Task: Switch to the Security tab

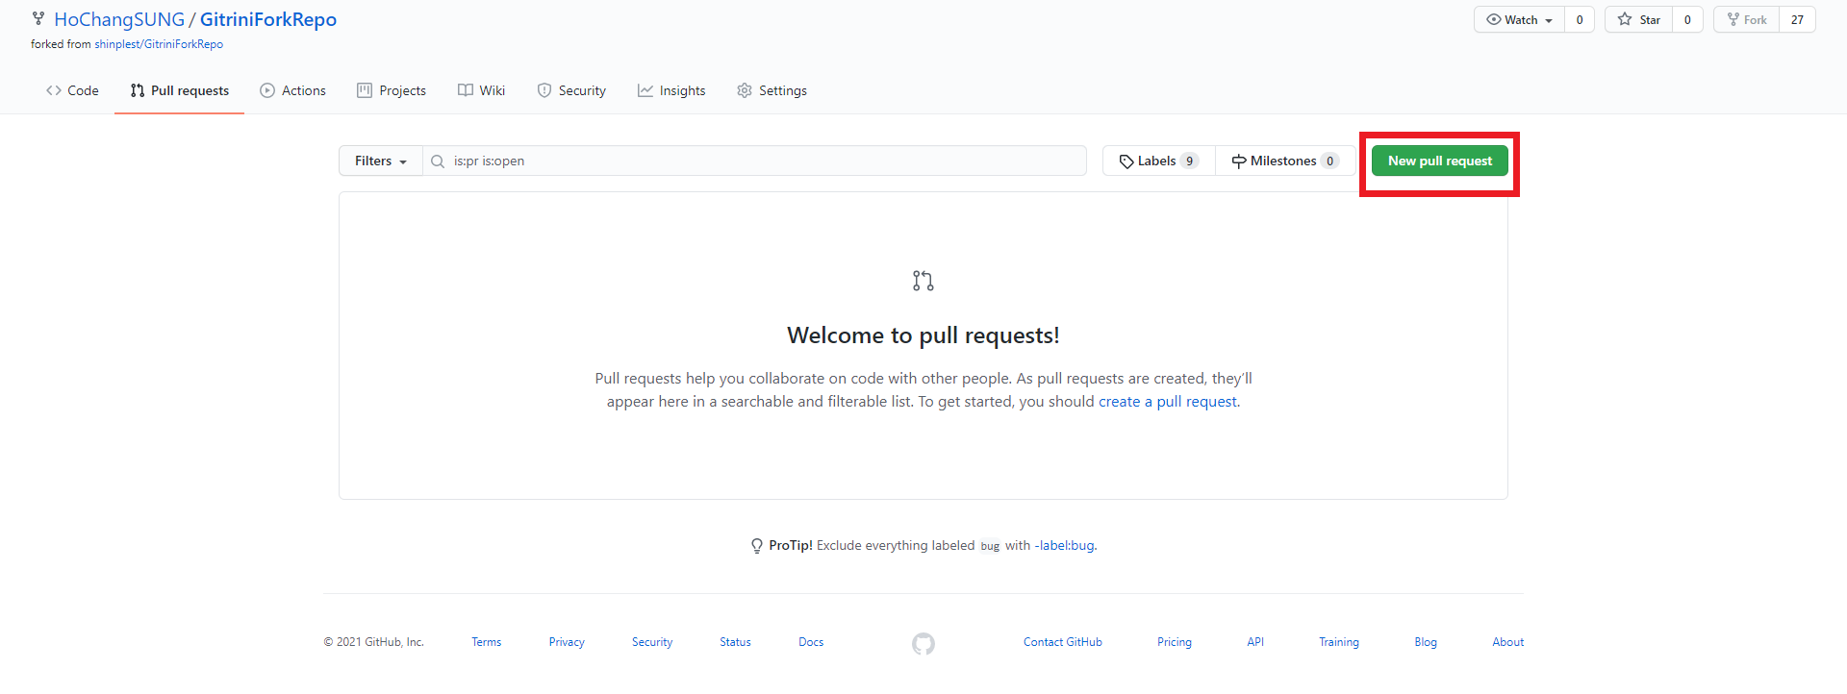Action: pyautogui.click(x=571, y=90)
